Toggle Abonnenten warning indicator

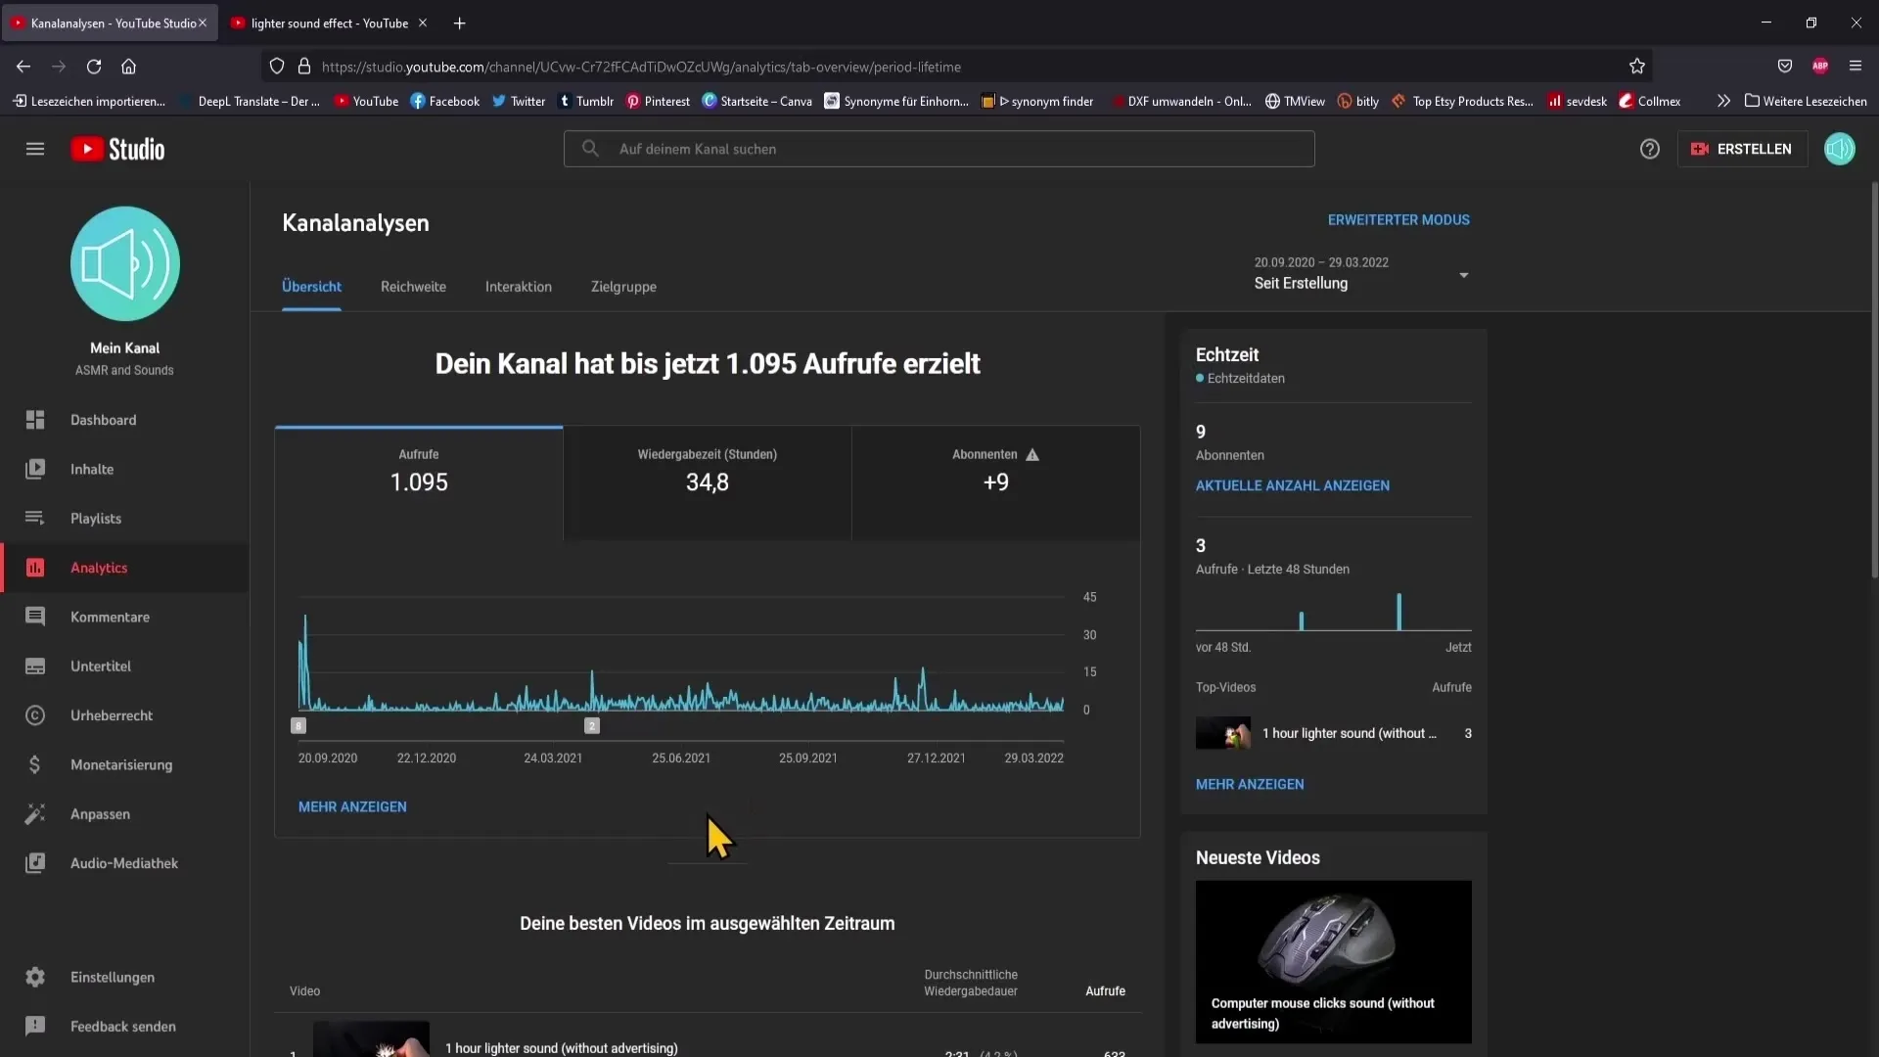(x=1032, y=454)
